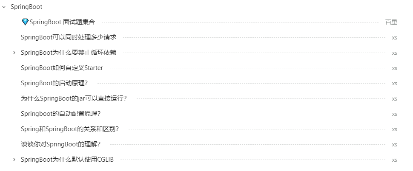The height and width of the screenshot is (171, 413).
Task: Open SpringBoot如何自定义Starter page
Action: [62, 68]
